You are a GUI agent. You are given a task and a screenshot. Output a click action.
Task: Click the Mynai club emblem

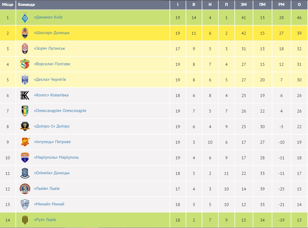[x=25, y=204]
